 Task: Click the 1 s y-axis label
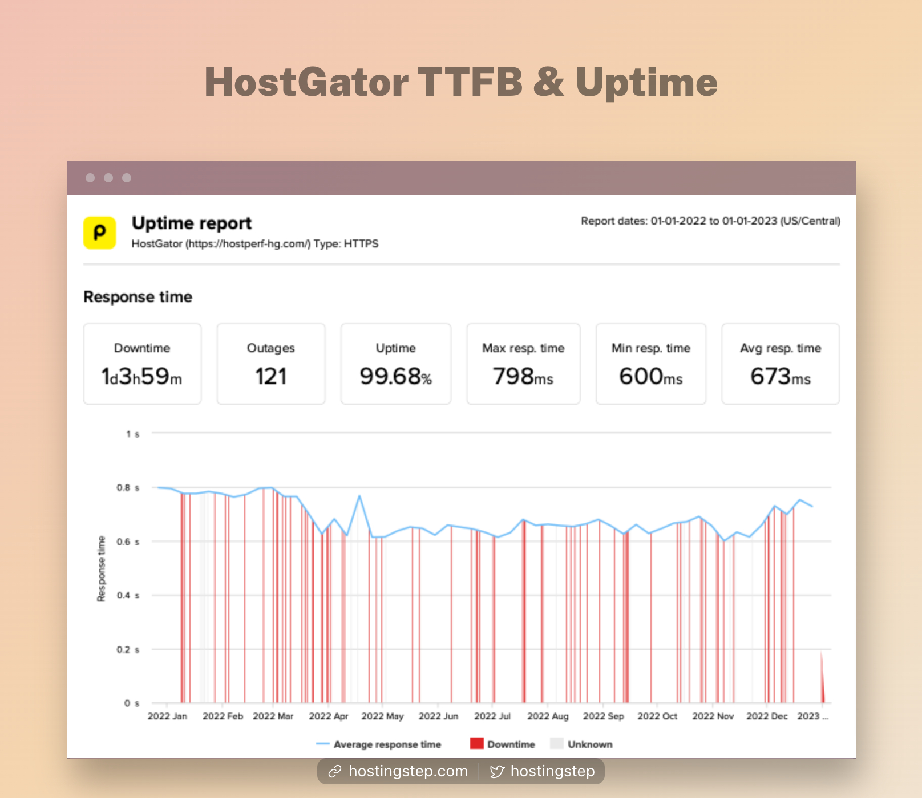(132, 434)
